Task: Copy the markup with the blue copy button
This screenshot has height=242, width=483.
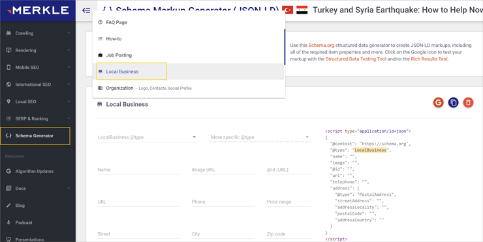Action: click(x=453, y=103)
